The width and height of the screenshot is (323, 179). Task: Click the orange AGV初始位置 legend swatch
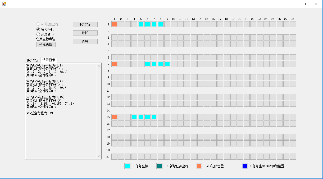(x=199, y=166)
